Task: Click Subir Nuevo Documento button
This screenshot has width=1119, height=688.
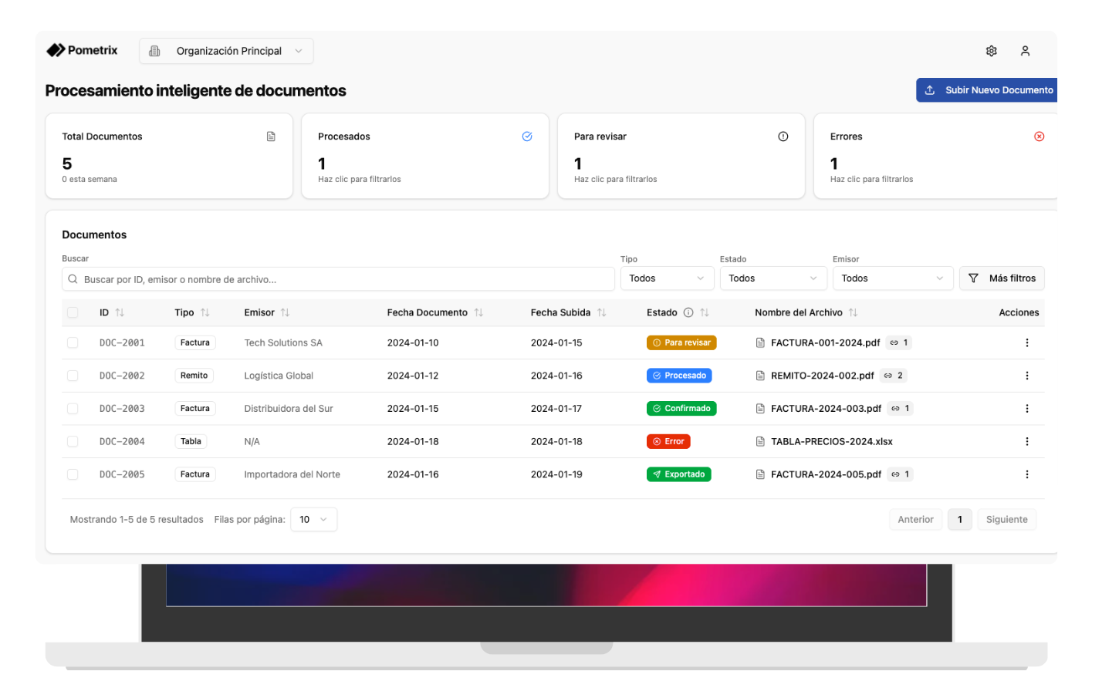Action: [988, 90]
